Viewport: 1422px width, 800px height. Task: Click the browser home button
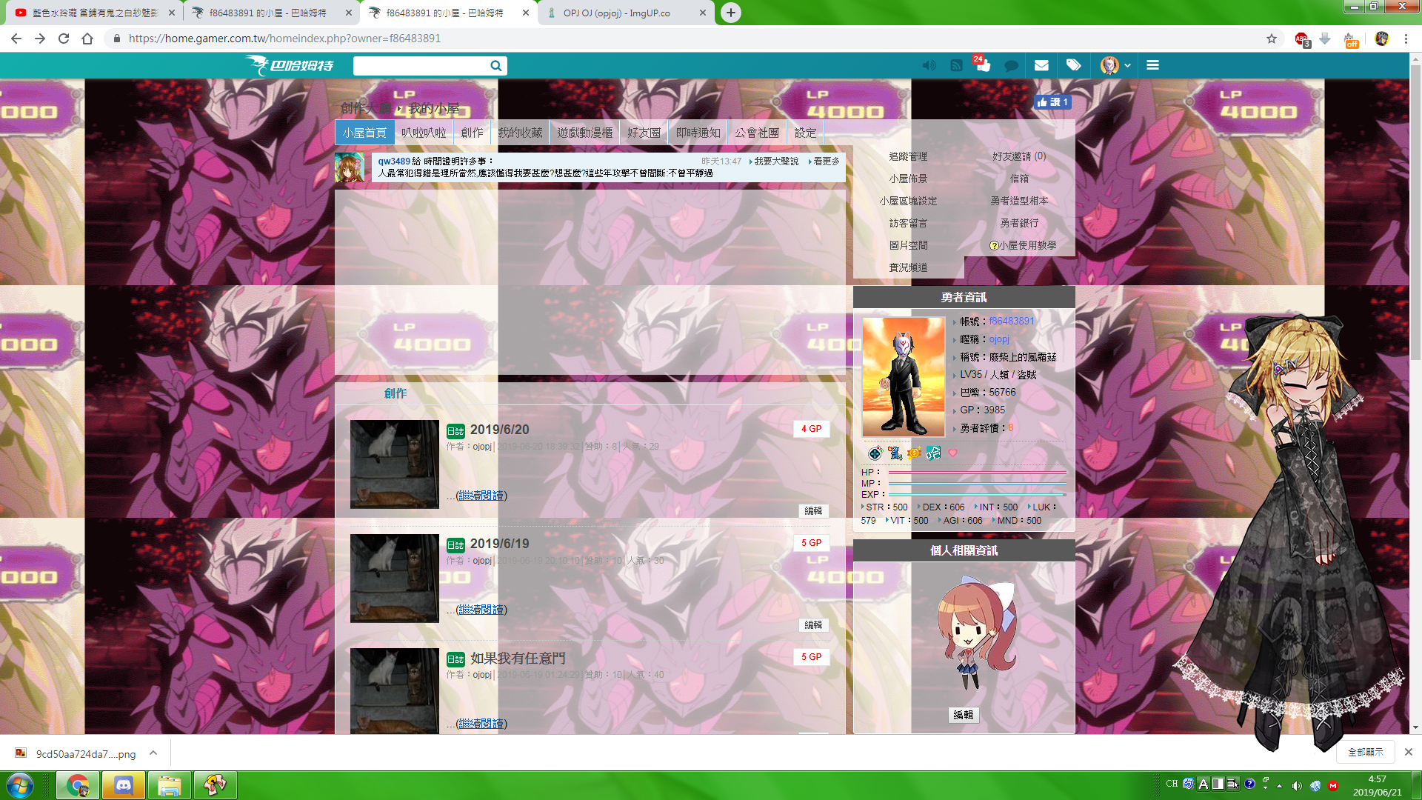(x=87, y=39)
